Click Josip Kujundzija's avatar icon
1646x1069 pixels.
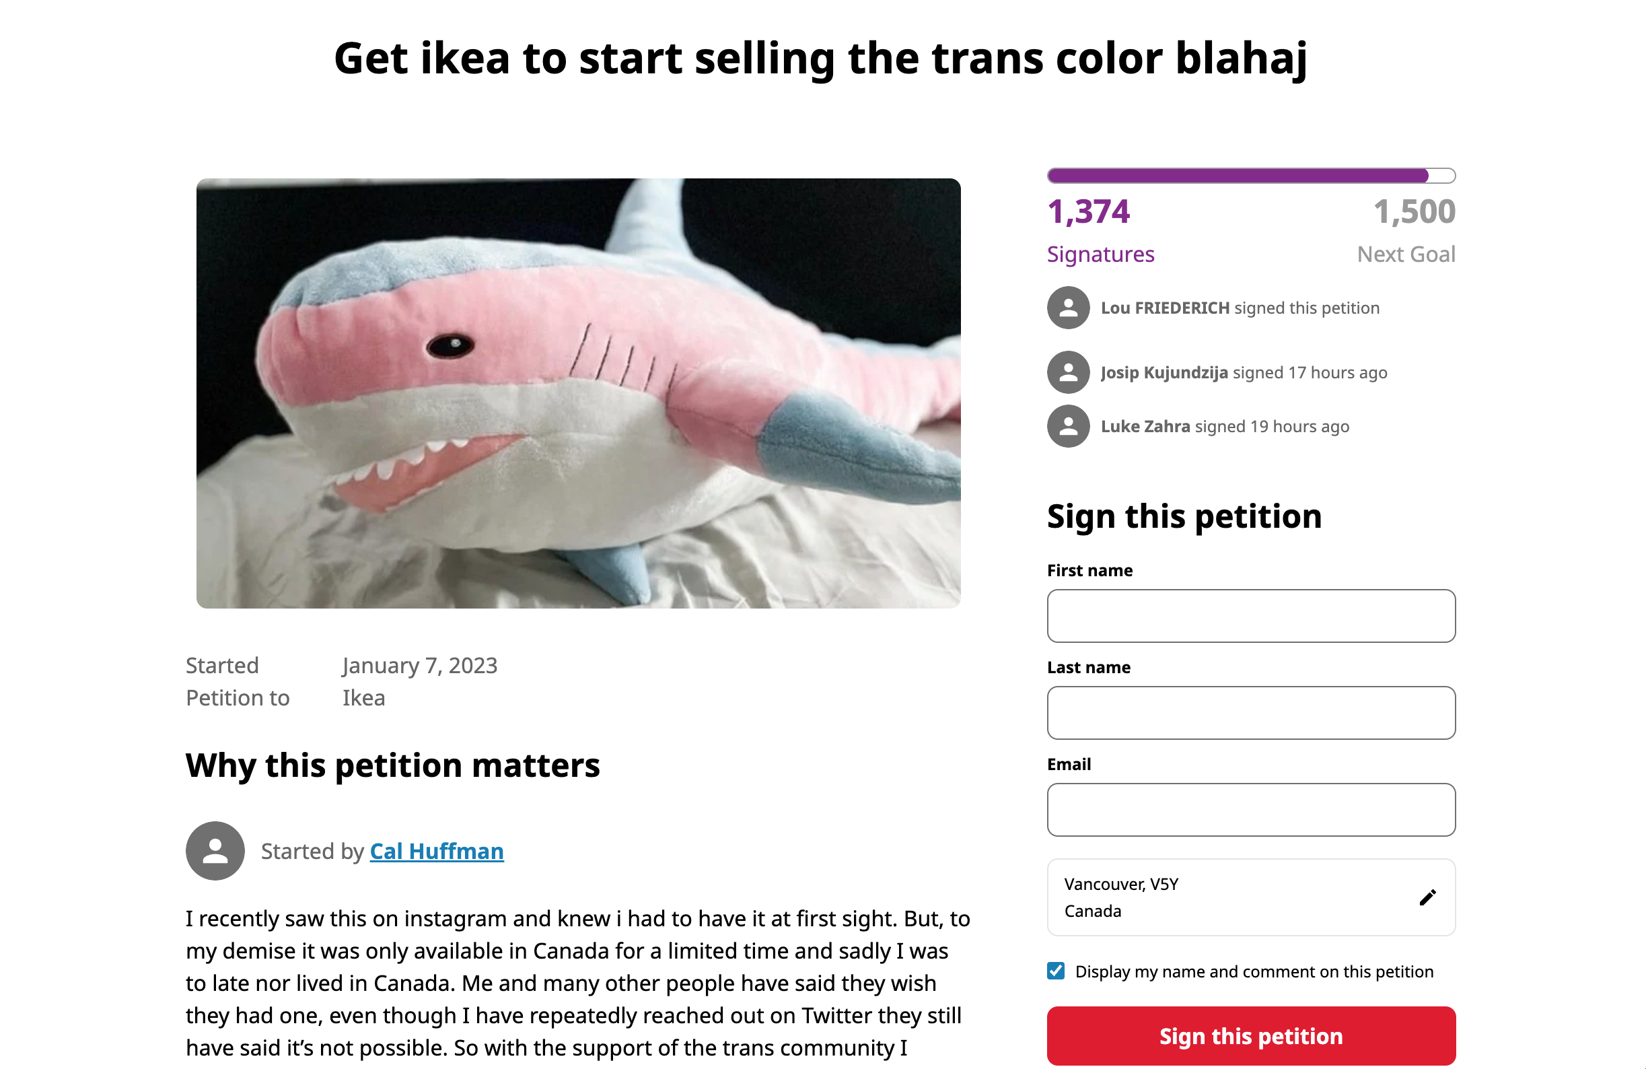[x=1068, y=372]
